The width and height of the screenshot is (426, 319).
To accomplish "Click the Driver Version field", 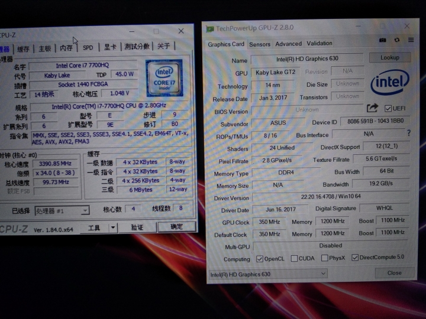I will pos(331,196).
